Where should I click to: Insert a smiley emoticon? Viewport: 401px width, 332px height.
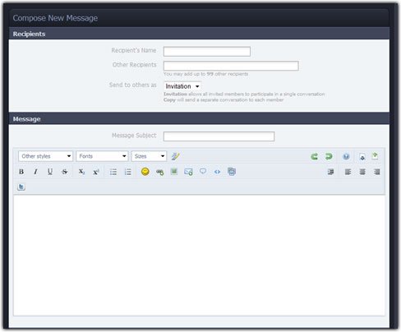point(145,172)
